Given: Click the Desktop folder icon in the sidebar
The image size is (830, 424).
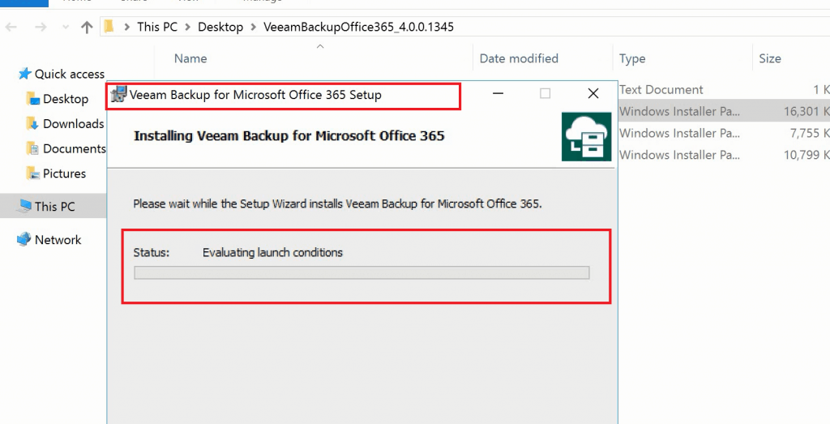Looking at the screenshot, I should click(33, 98).
